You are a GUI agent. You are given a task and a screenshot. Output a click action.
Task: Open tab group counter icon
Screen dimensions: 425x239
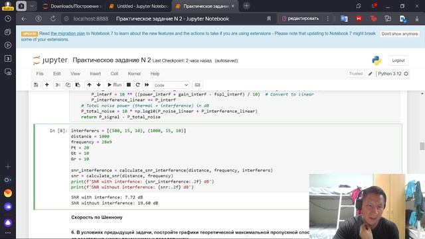click(21, 6)
